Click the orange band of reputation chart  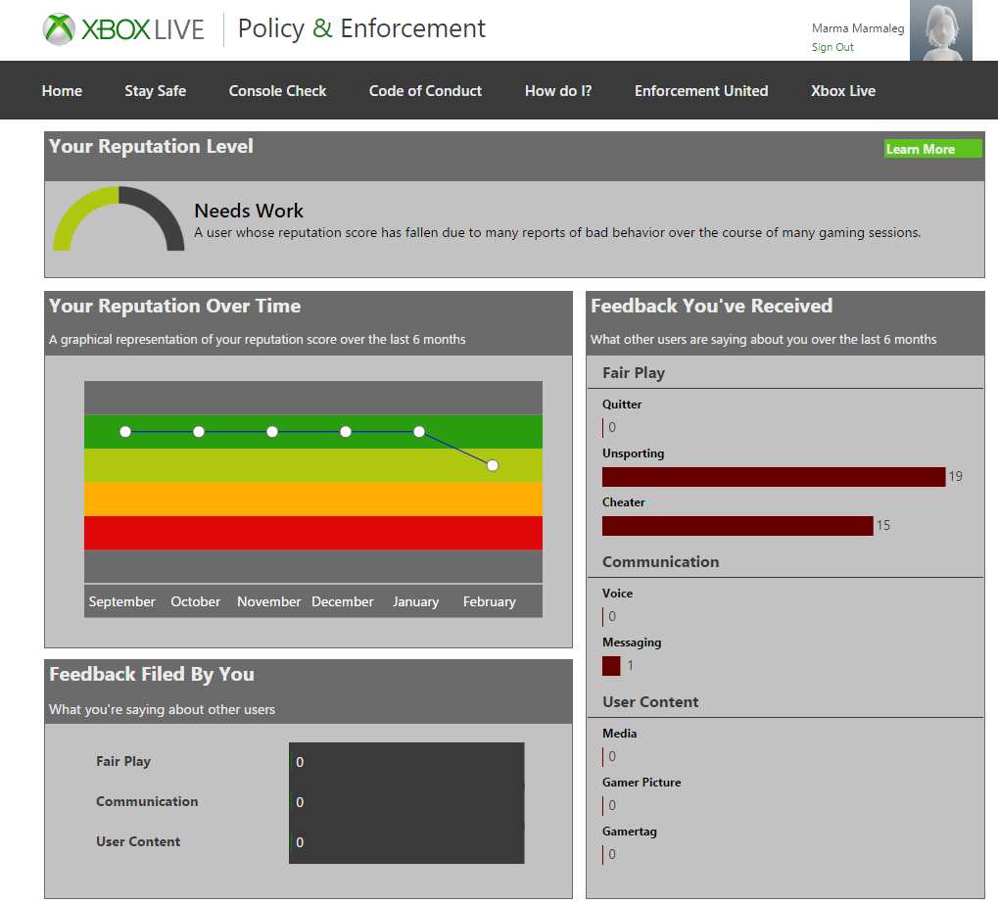[313, 499]
